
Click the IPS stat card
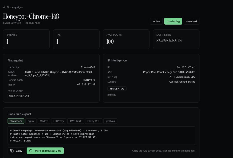pos(76,39)
